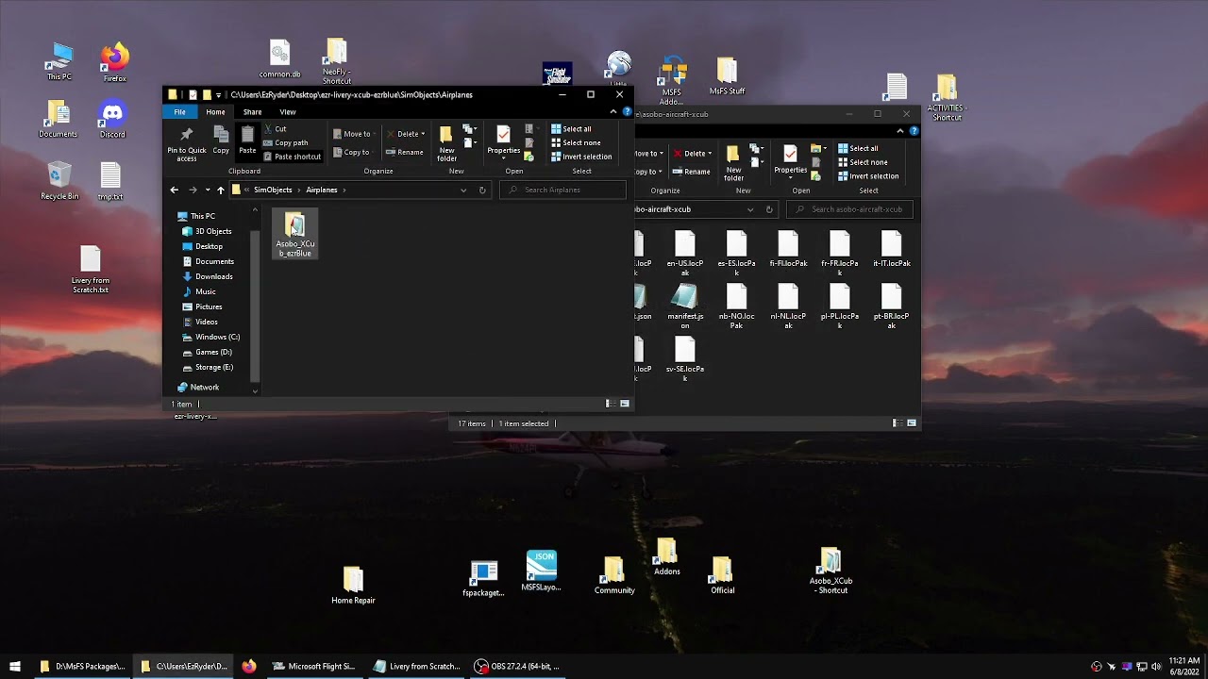
Task: Click the Search Airplanes field
Action: 562,190
